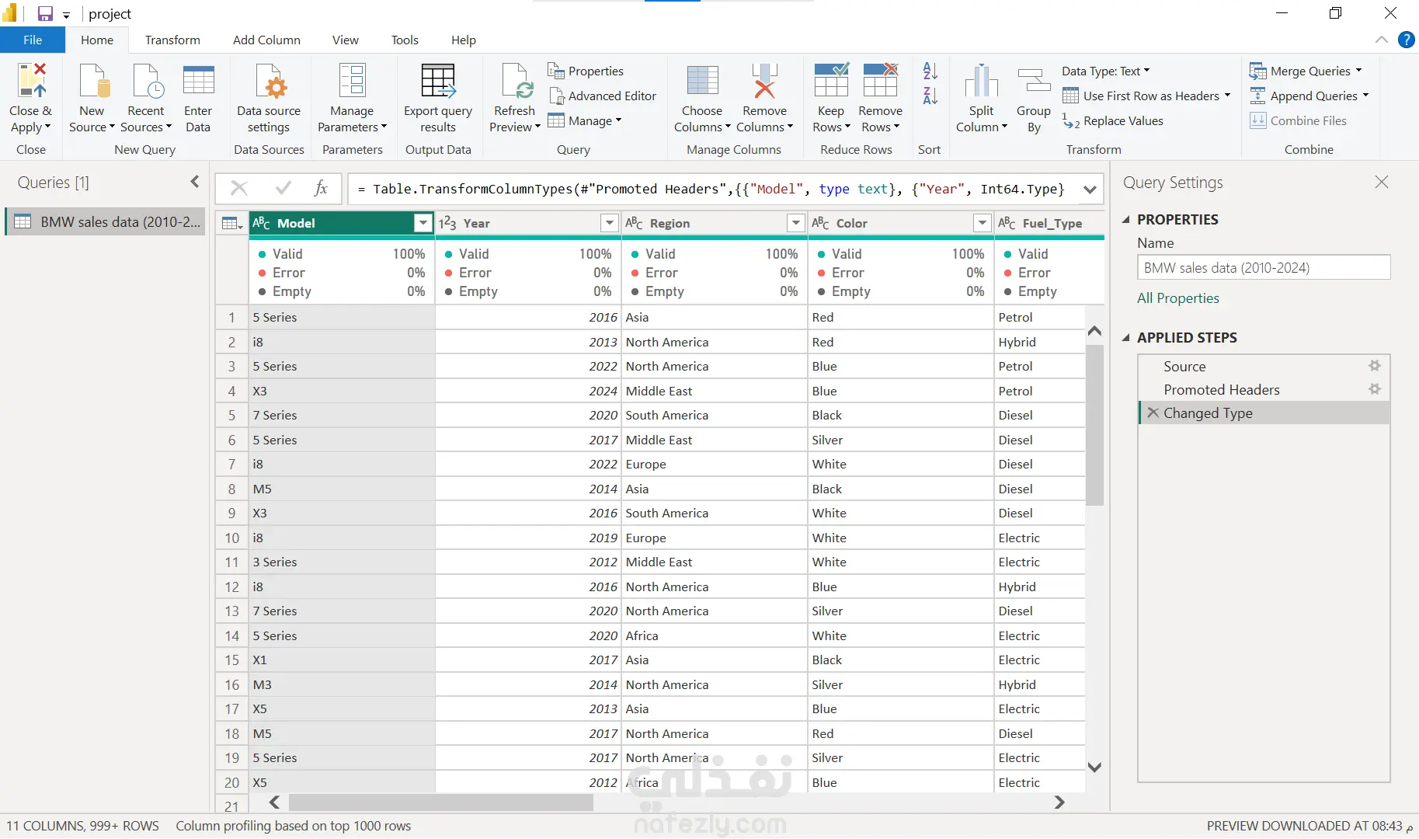Click the formula bar text
1419x839 pixels.
point(711,189)
